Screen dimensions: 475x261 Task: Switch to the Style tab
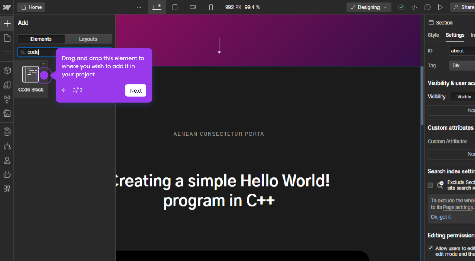[x=433, y=35]
